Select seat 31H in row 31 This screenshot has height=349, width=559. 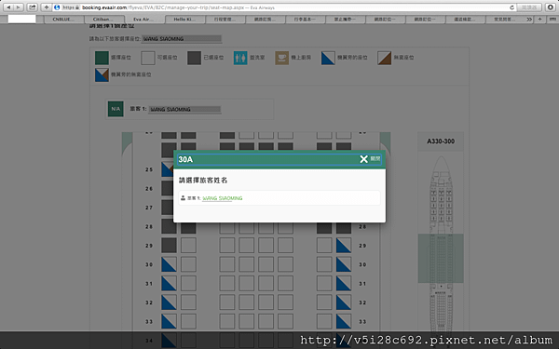point(324,284)
